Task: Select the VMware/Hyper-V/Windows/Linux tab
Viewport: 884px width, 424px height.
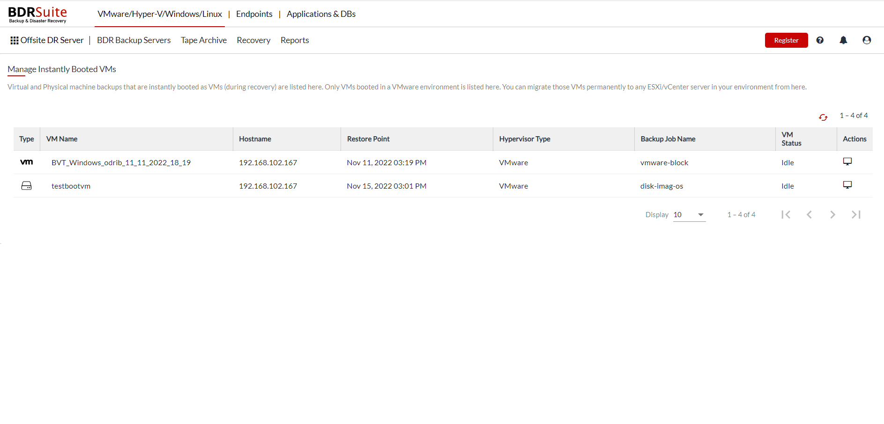Action: pos(160,14)
